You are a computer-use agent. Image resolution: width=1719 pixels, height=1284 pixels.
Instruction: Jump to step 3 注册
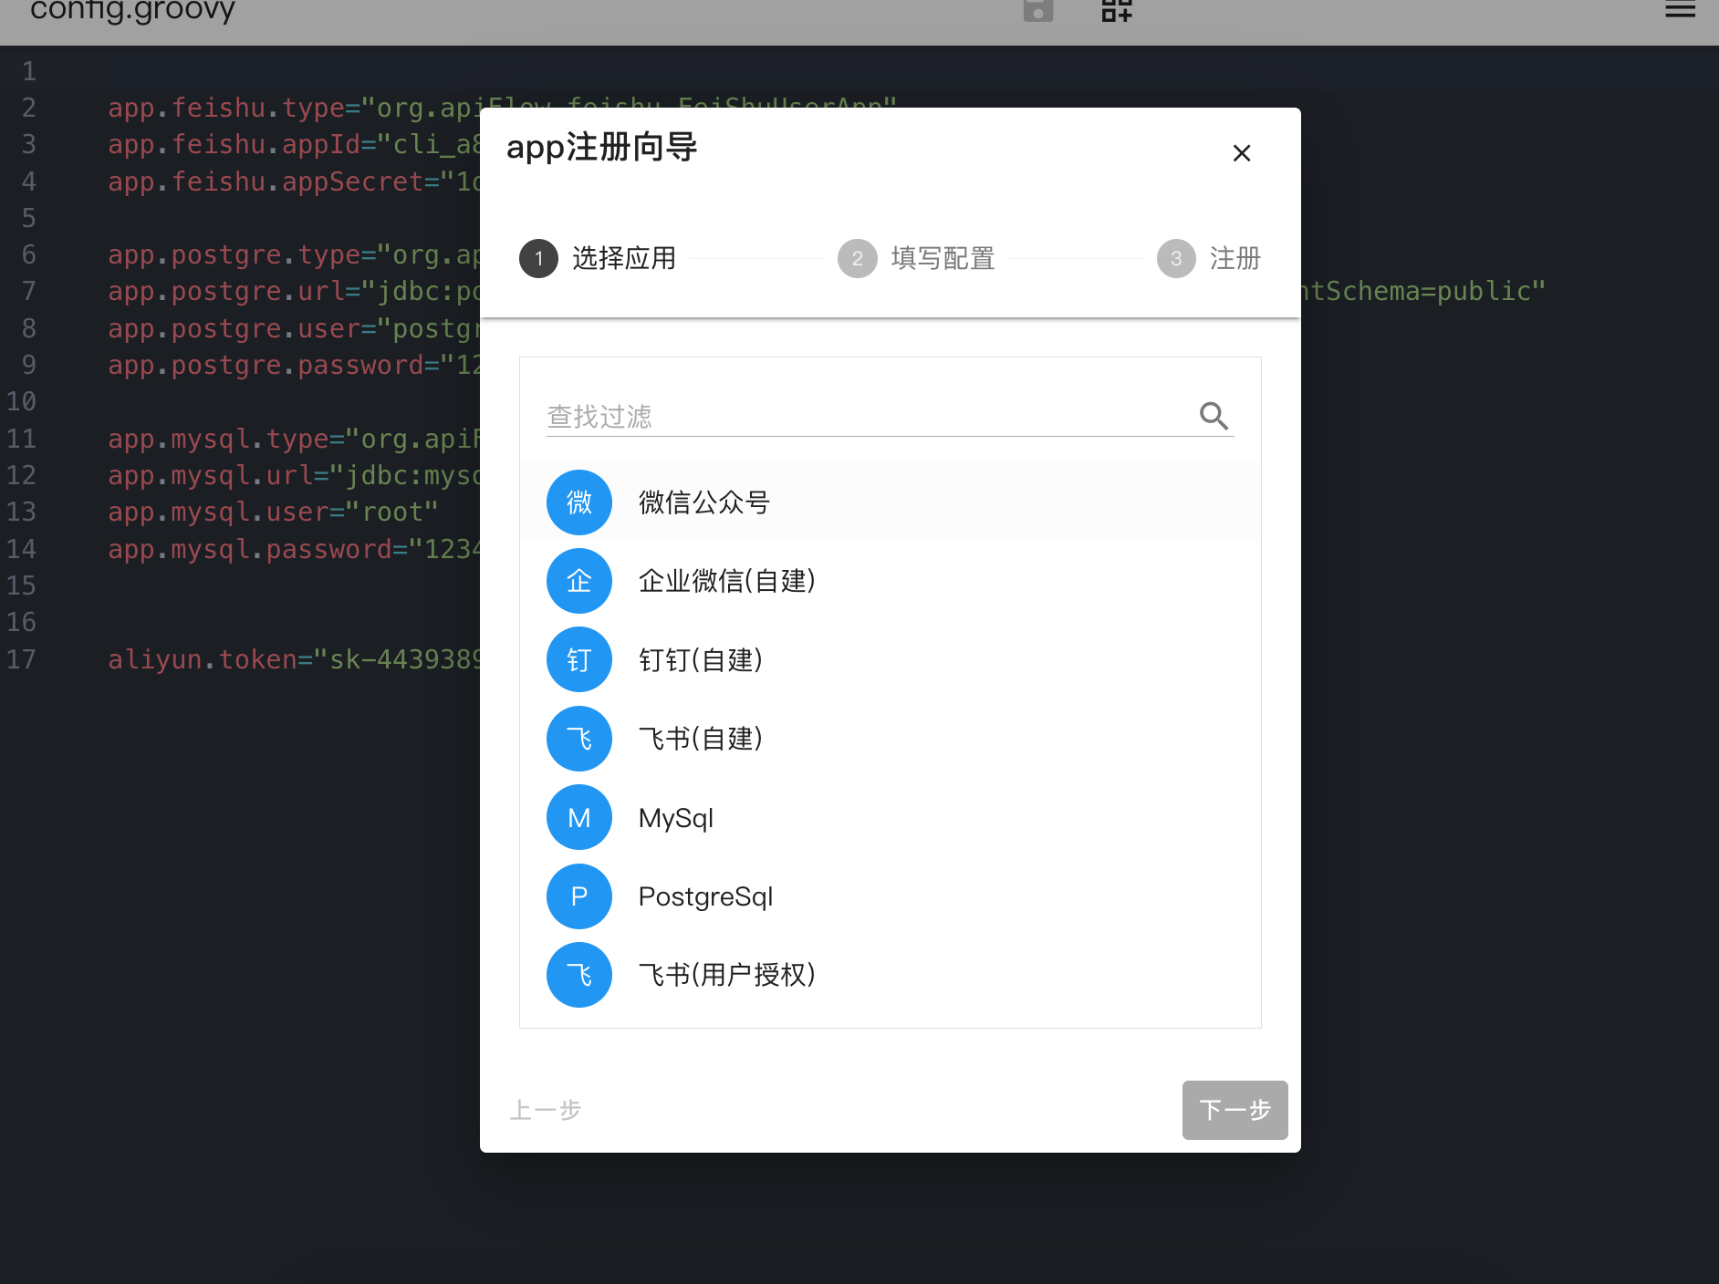coord(1209,259)
